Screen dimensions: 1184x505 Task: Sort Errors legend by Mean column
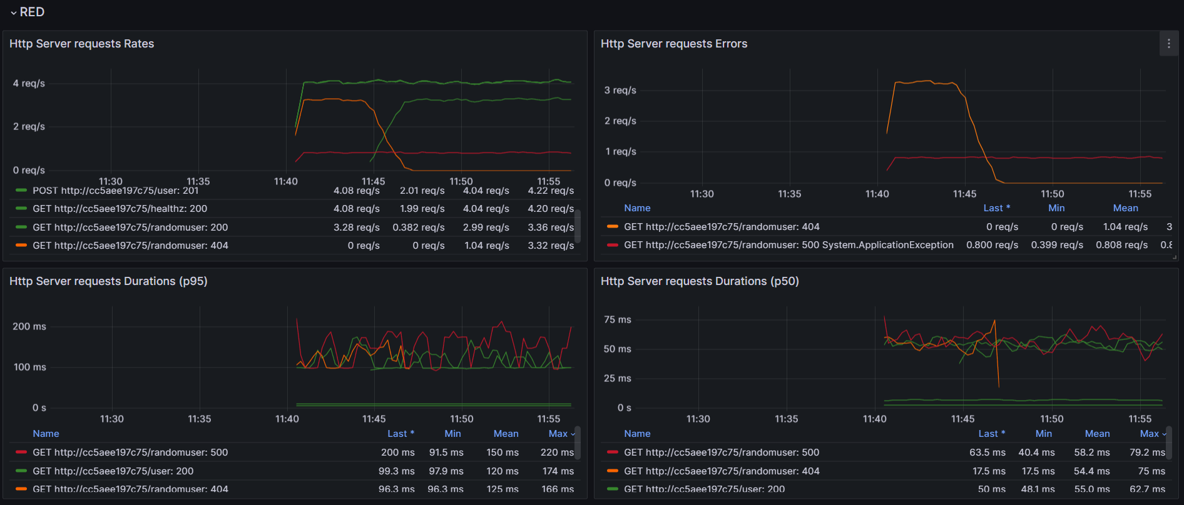[x=1125, y=208]
